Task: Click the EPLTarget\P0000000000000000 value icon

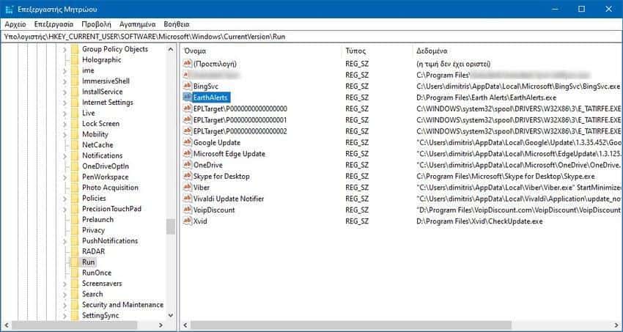Action: coord(187,108)
